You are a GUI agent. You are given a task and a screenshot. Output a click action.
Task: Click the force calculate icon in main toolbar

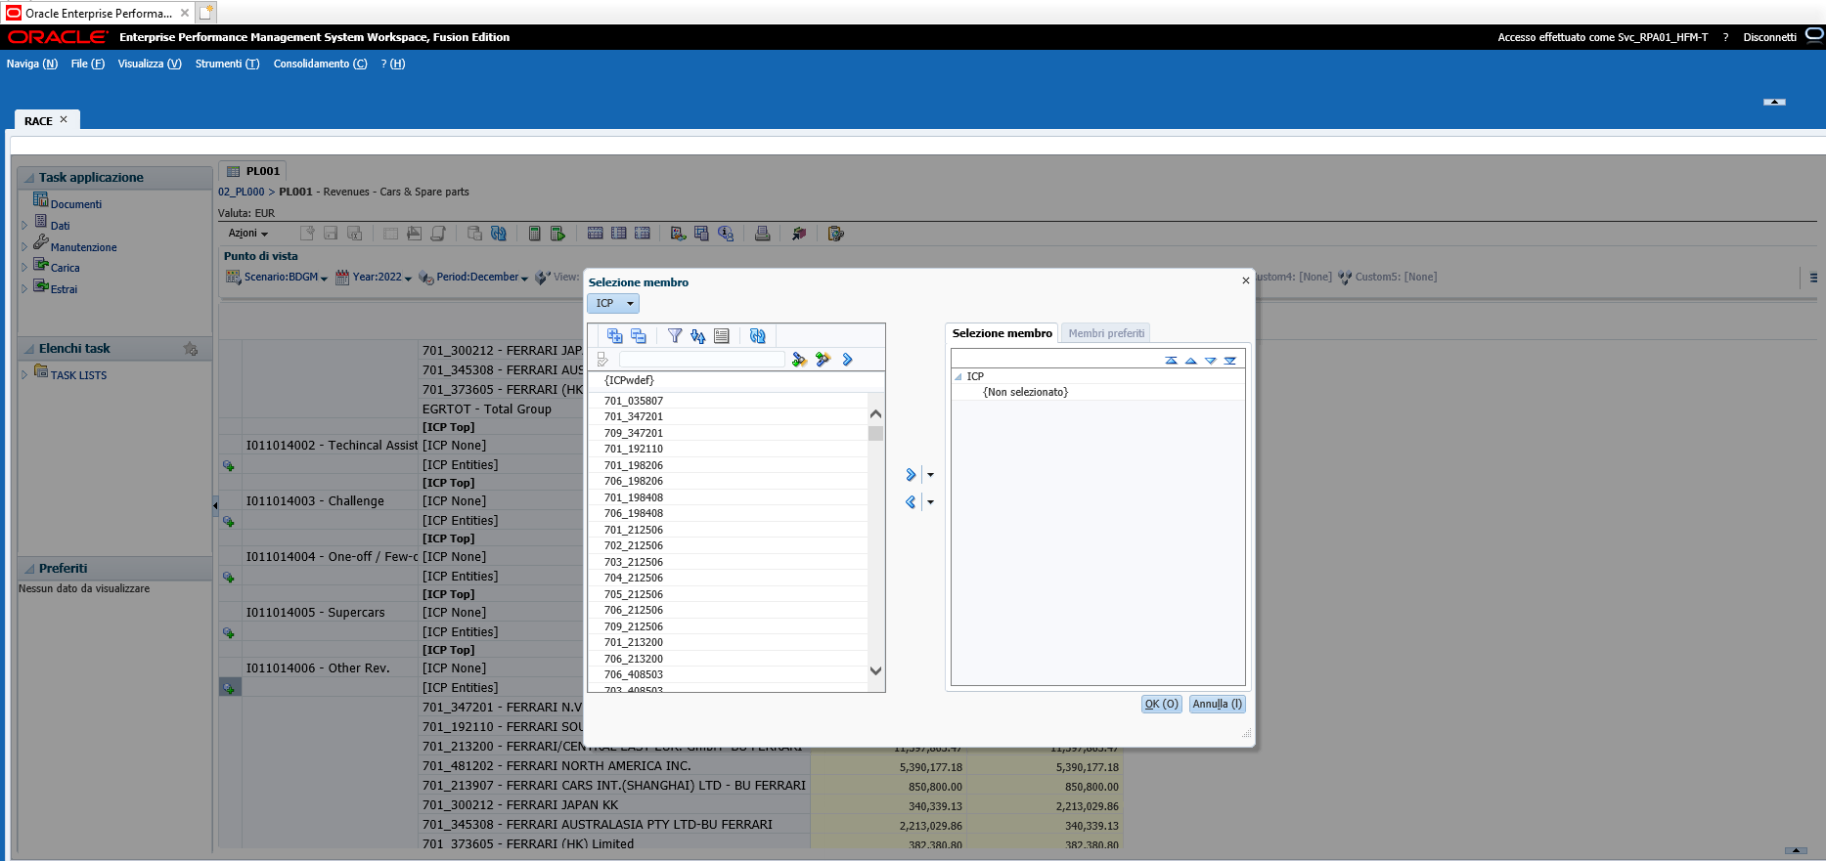click(x=557, y=234)
